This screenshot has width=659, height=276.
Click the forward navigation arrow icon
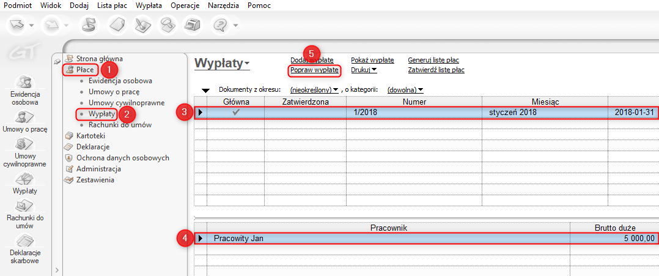coord(53,25)
